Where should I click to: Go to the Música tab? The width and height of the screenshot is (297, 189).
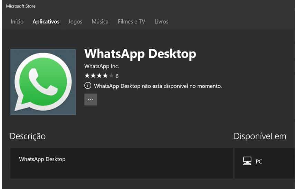pos(100,22)
